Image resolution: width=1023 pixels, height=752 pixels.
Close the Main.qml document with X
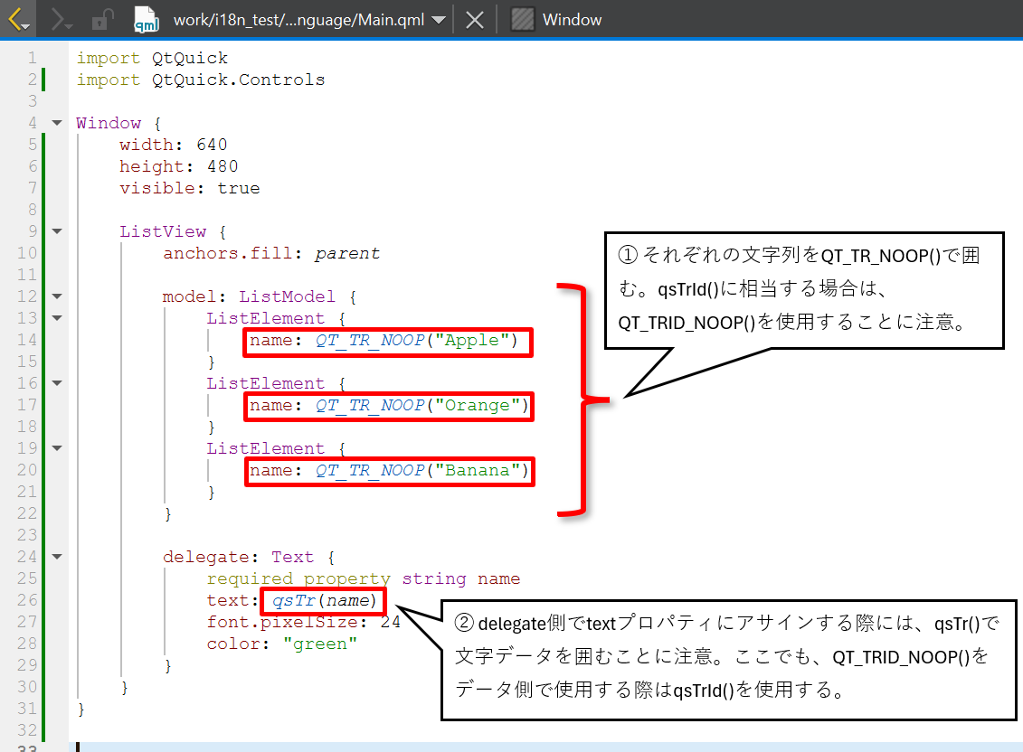tap(474, 20)
